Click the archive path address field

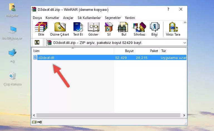pos(117,43)
